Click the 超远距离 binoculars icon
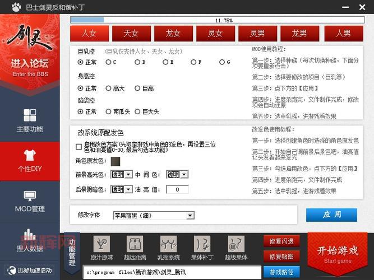The height and width of the screenshot is (280, 374). pos(135,244)
